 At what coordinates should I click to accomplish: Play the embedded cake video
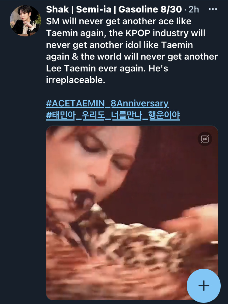tap(132, 213)
